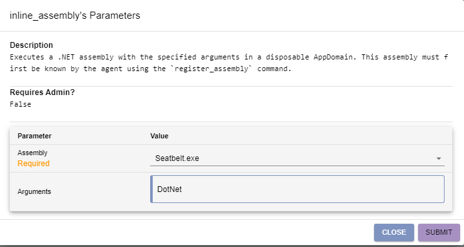Screen dimensions: 464x247
Task: Click the orange Required label
Action: [34, 164]
